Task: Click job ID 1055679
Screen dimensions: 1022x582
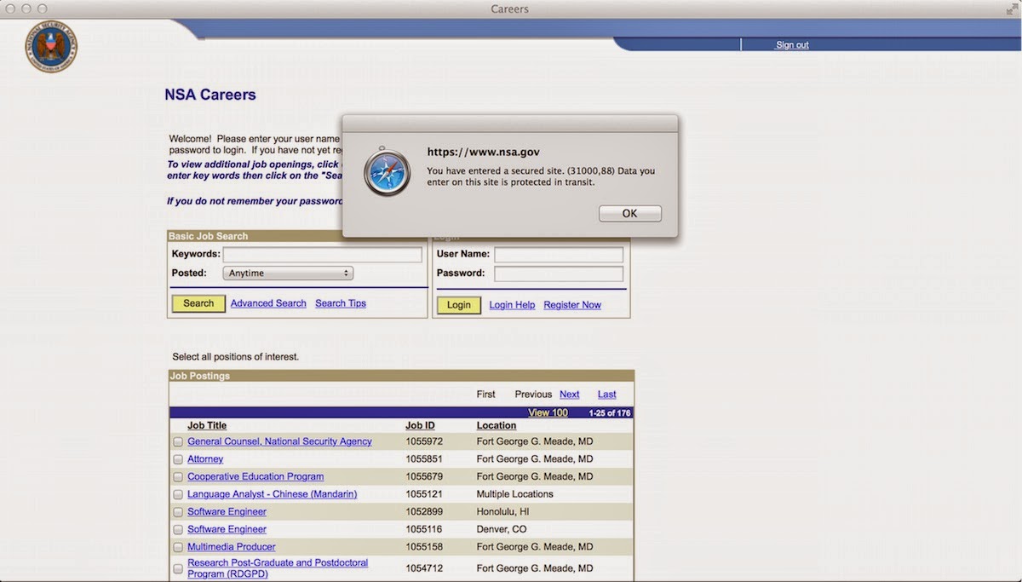Action: pos(424,476)
